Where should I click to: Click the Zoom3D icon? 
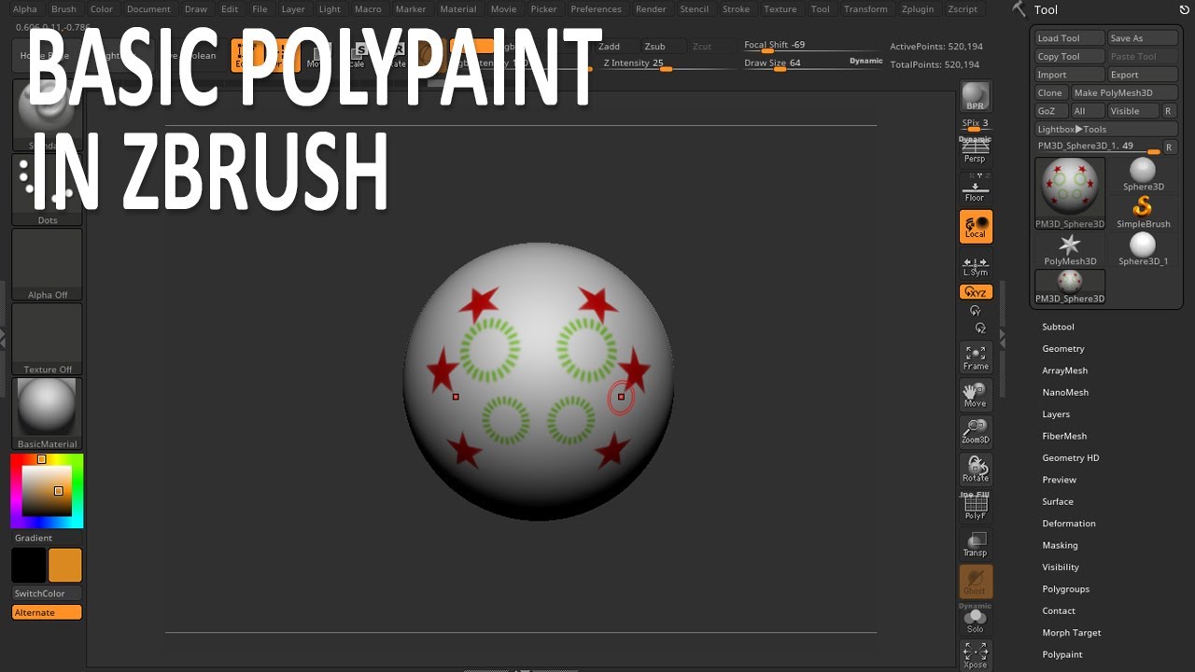tap(976, 431)
